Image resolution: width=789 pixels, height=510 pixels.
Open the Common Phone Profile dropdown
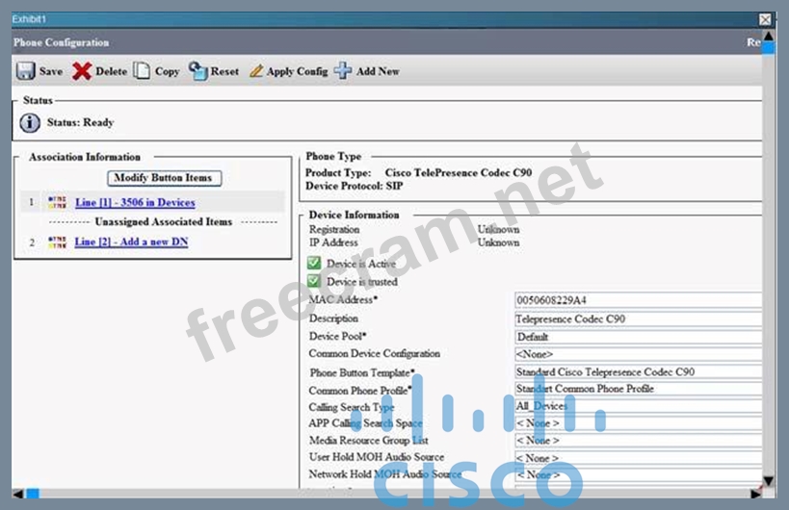[638, 389]
